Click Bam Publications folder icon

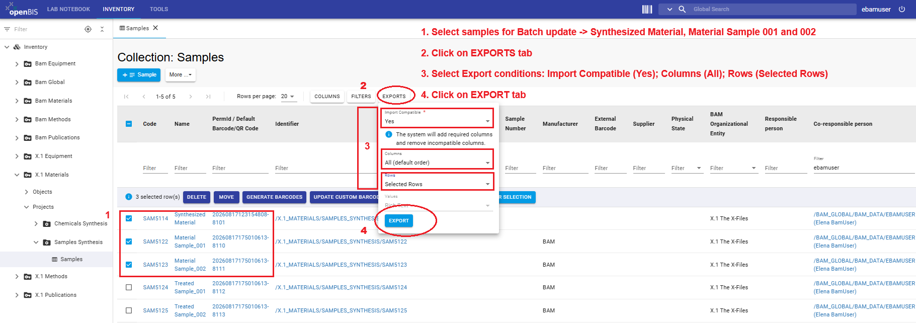28,138
